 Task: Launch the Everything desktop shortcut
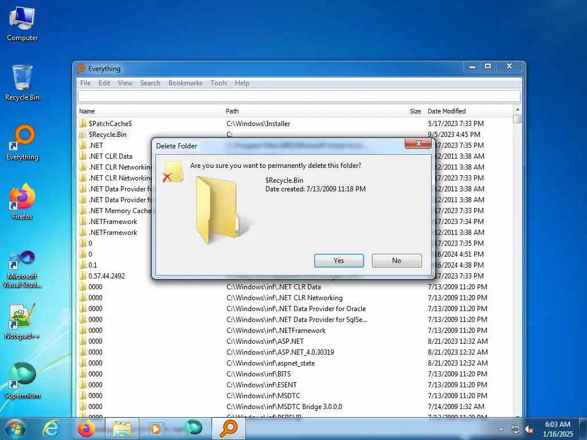(22, 143)
